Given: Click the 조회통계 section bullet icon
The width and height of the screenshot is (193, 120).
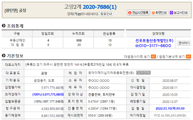Looking at the screenshot, I should click(x=4, y=26).
